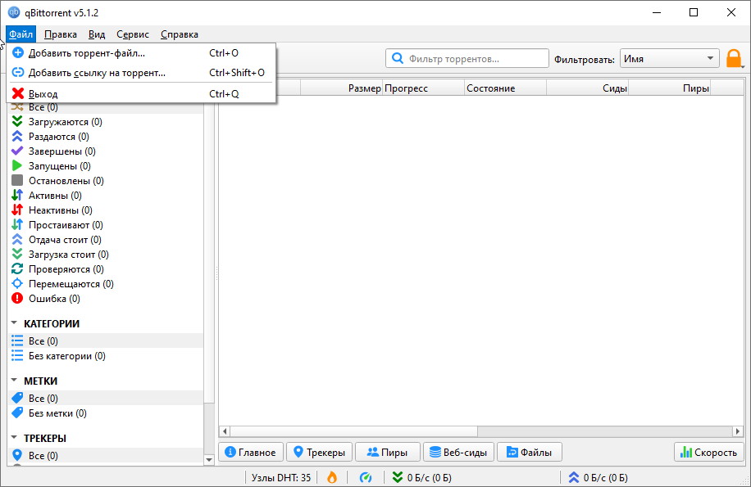
Task: Select the Ошибка (0) filter text
Action: pos(54,299)
